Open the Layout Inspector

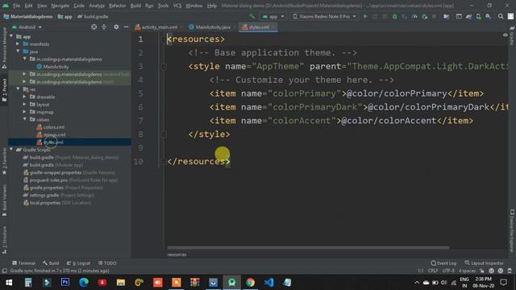coord(484,263)
